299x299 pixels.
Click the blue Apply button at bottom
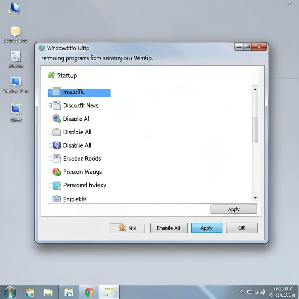pos(206,228)
